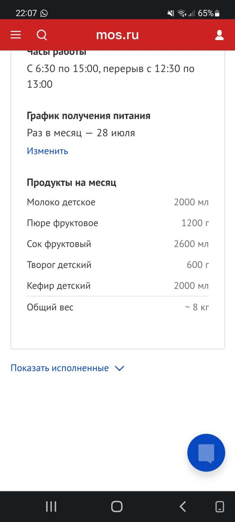Select the Сок фруктовый row
Viewport: 235px width, 522px height.
pos(117,244)
